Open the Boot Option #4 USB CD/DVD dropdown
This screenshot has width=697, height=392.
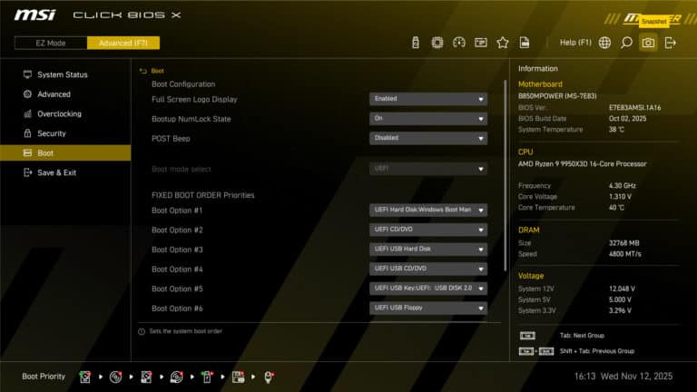(x=428, y=269)
